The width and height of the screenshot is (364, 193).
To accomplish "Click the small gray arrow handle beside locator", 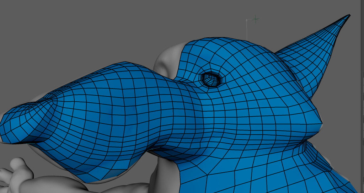I will pos(247,20).
